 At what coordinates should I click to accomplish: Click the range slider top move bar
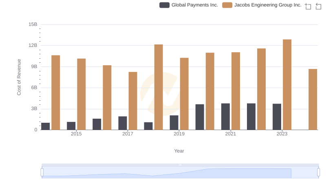180,165
